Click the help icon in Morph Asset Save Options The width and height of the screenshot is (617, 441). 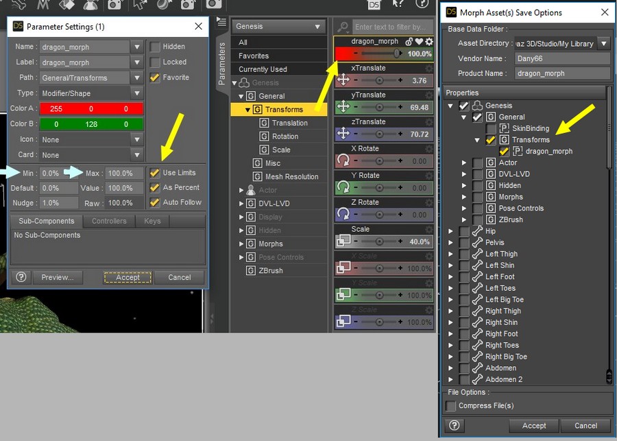pyautogui.click(x=454, y=425)
